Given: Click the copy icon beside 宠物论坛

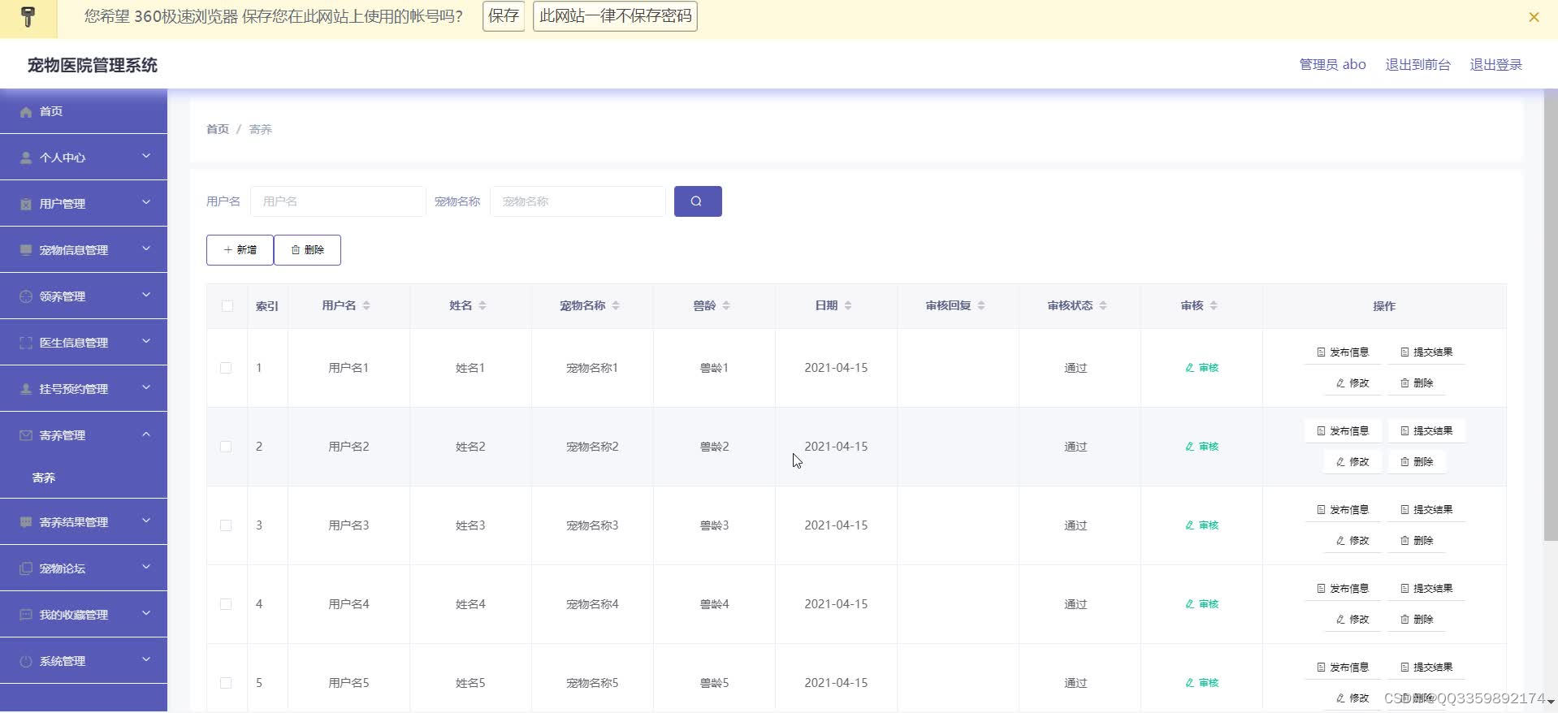Looking at the screenshot, I should (26, 568).
